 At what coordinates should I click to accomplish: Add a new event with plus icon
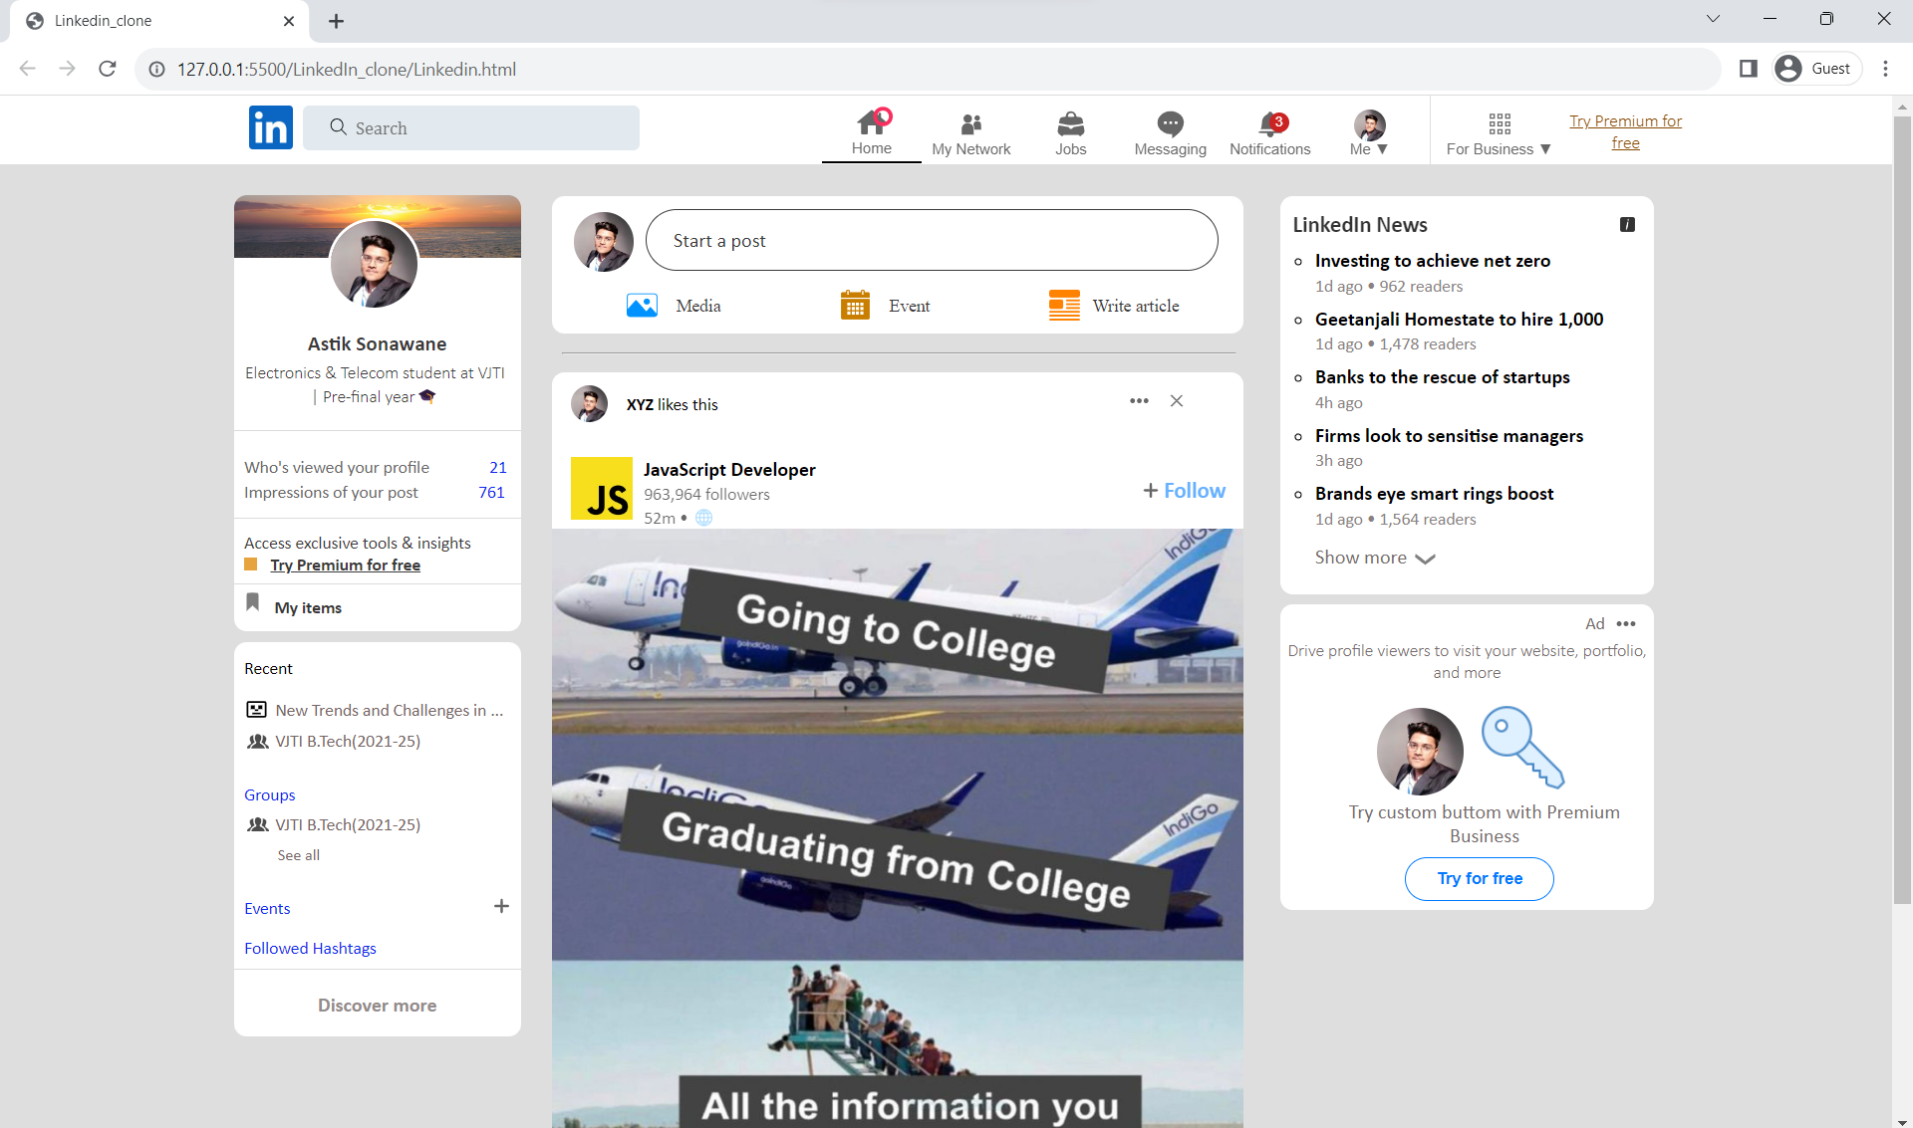coord(501,906)
